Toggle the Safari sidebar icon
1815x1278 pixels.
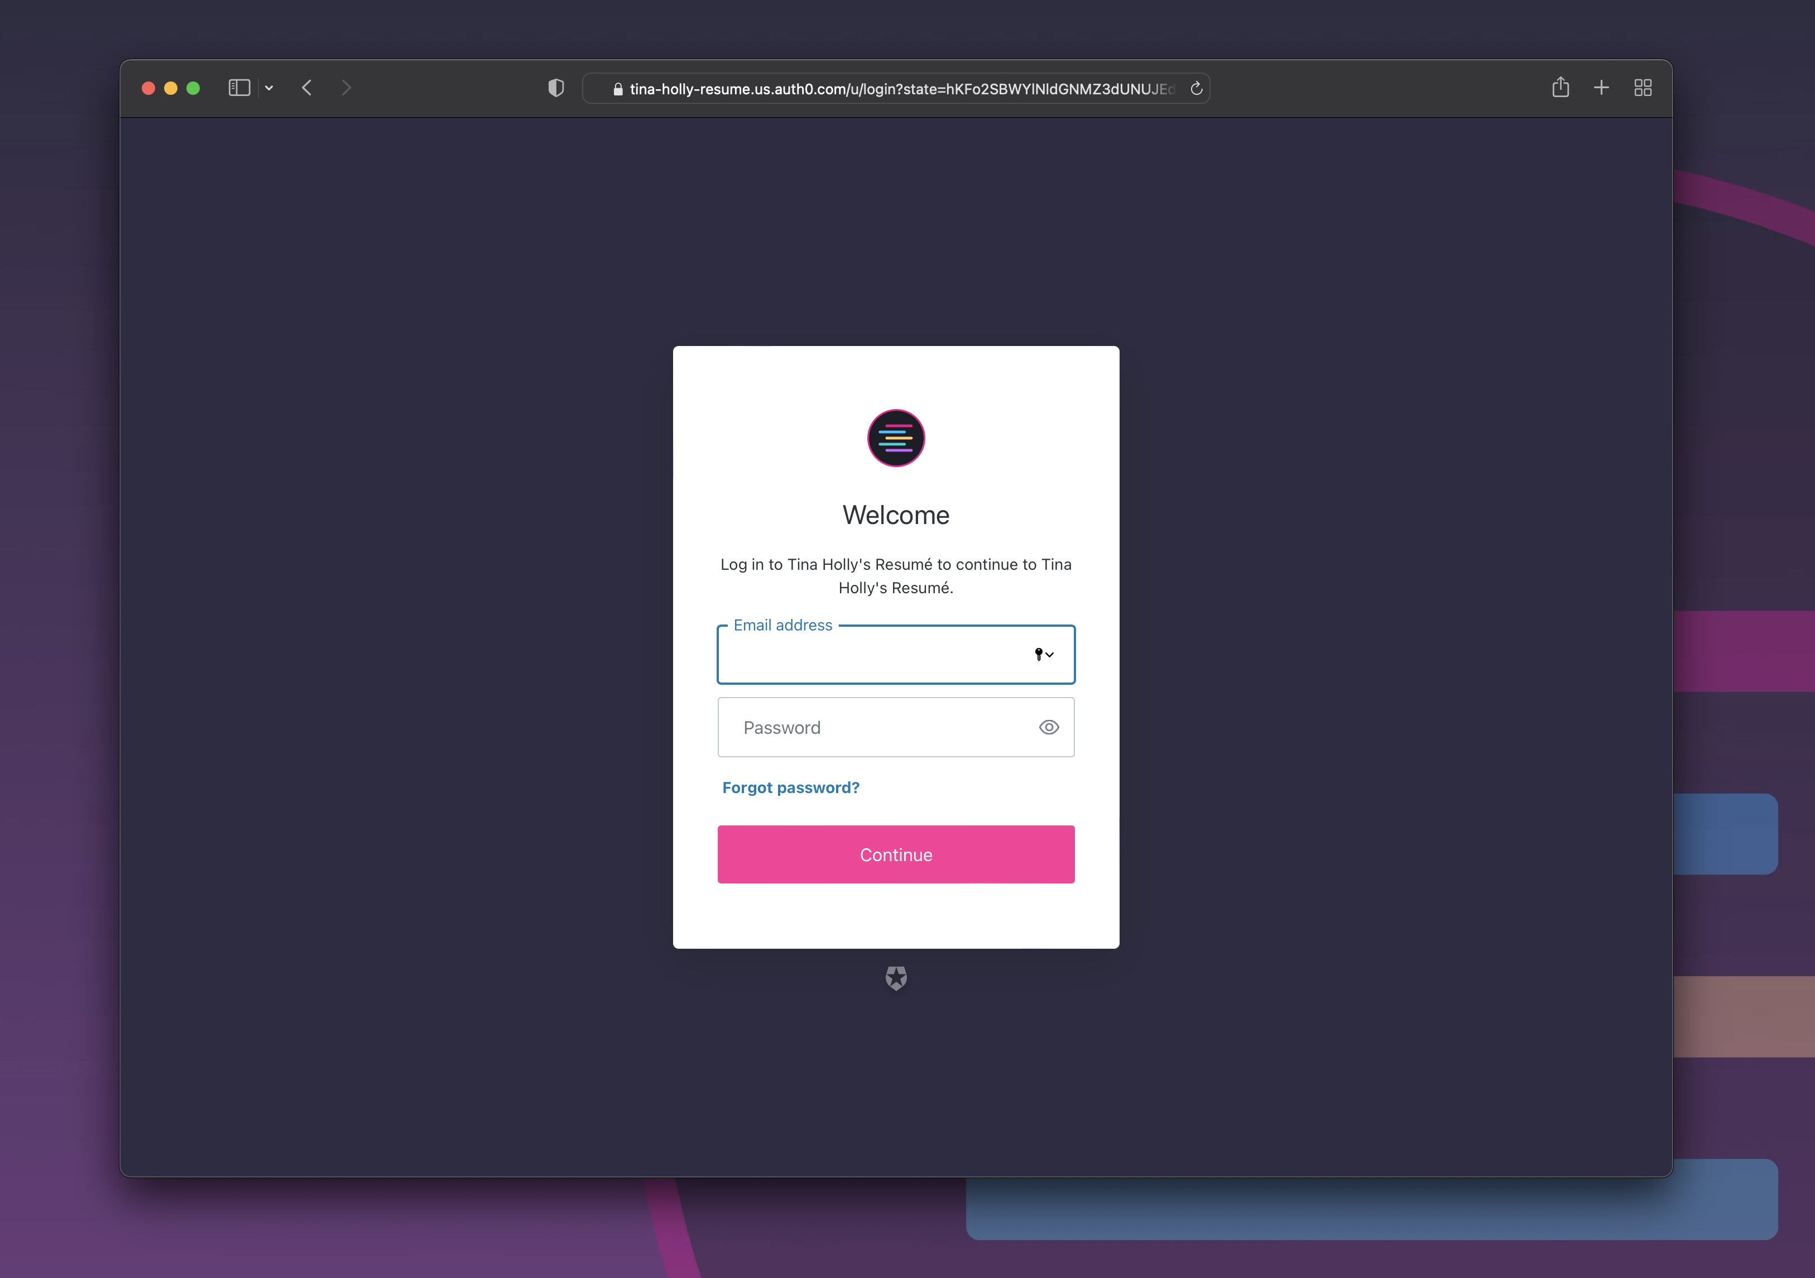pyautogui.click(x=239, y=88)
